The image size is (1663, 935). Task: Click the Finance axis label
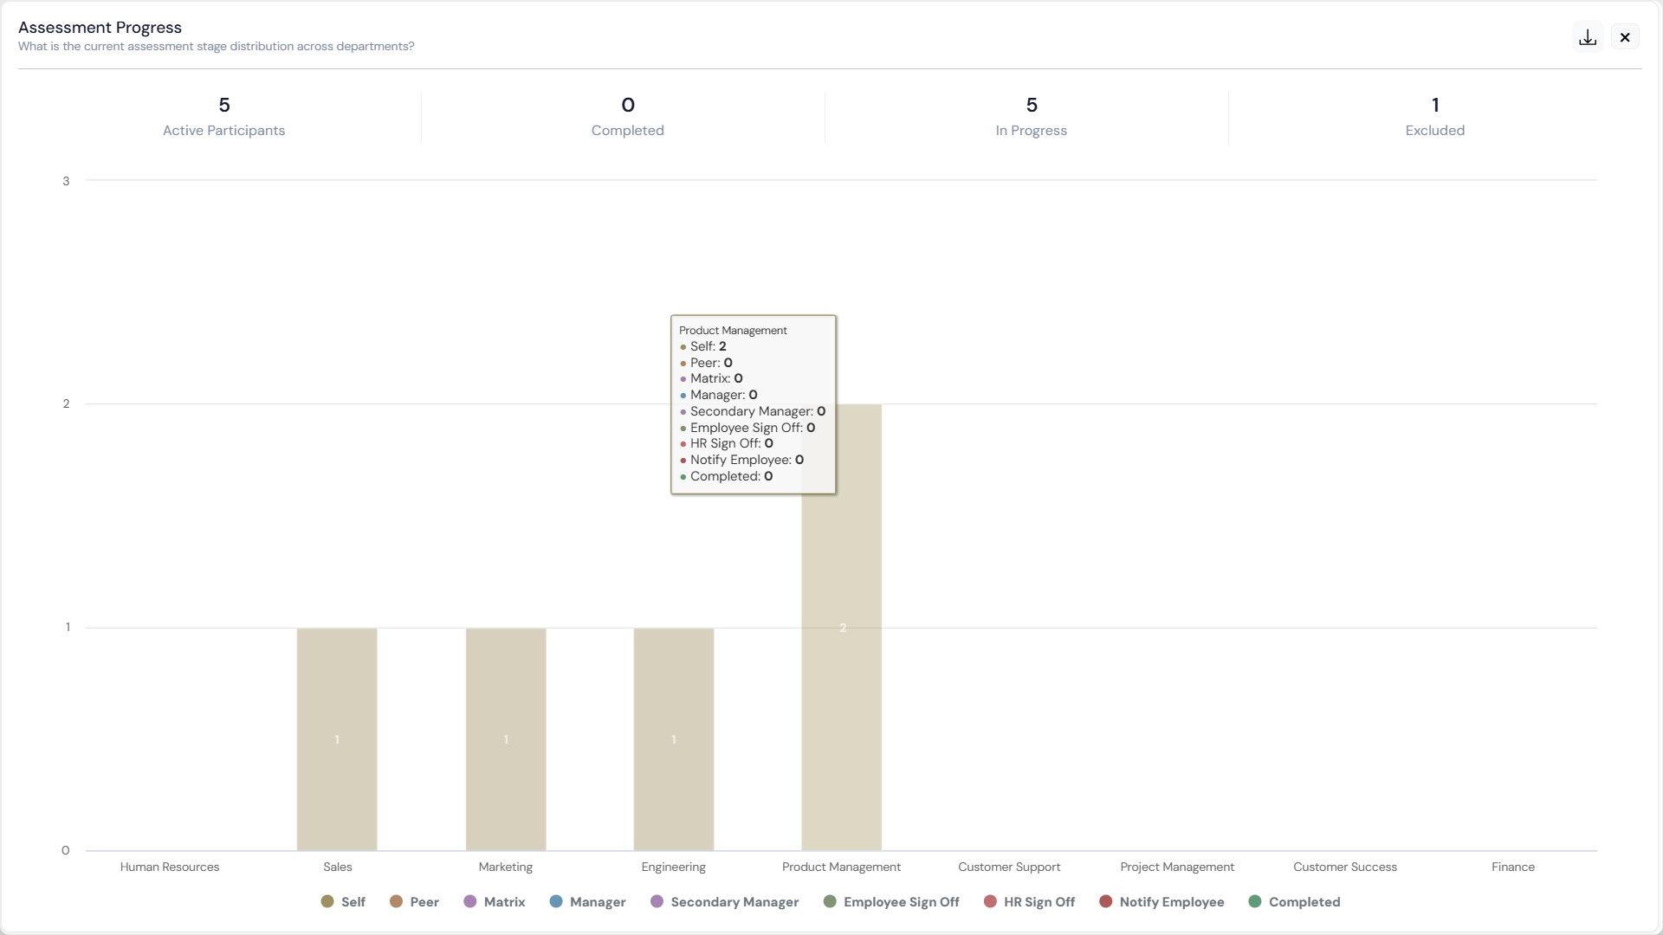1513,867
